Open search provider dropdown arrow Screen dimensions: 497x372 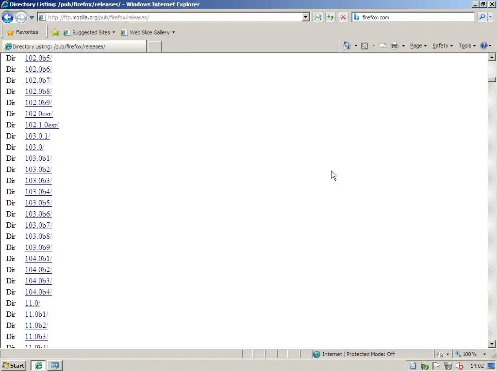pos(491,17)
